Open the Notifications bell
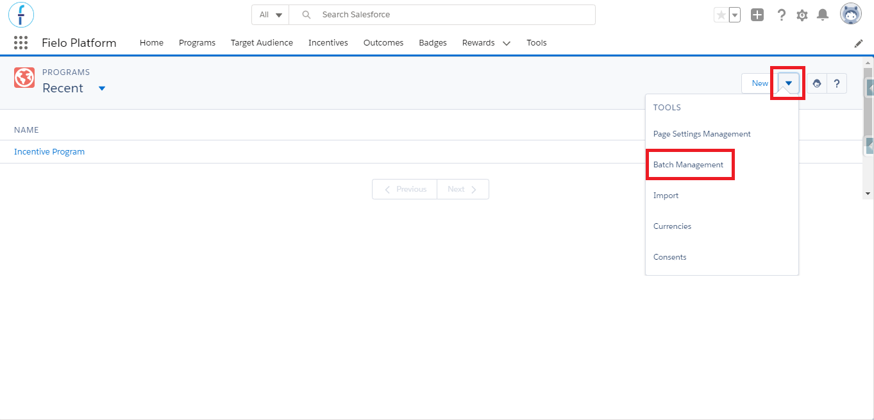 (x=823, y=15)
